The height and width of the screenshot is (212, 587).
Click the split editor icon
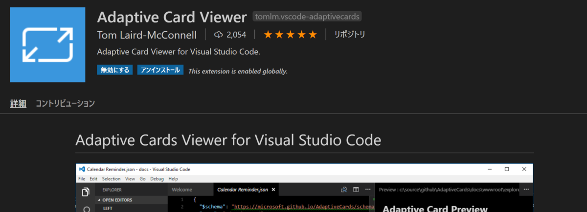click(356, 190)
